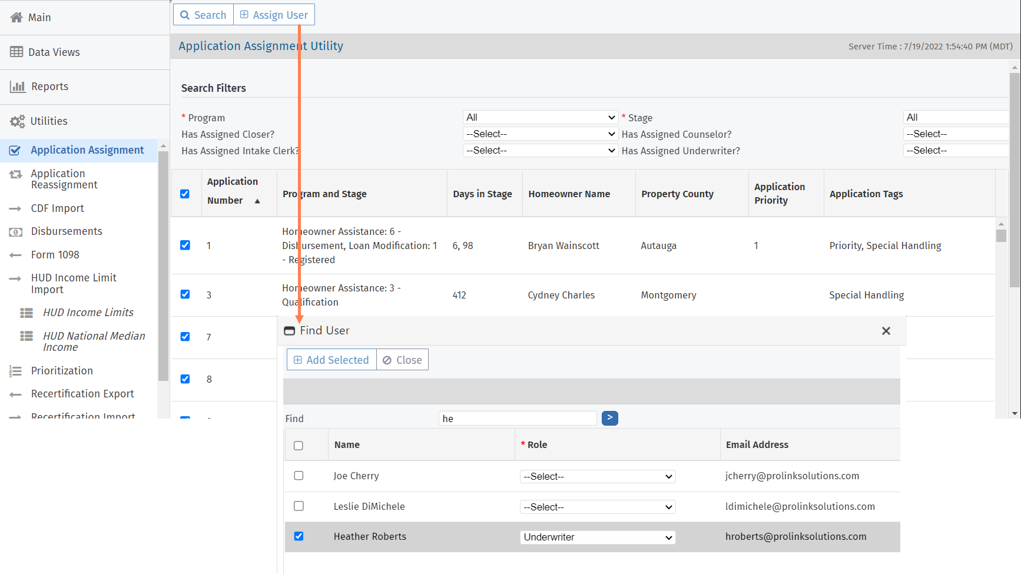Open the Program dropdown filter
The width and height of the screenshot is (1021, 574).
(540, 118)
